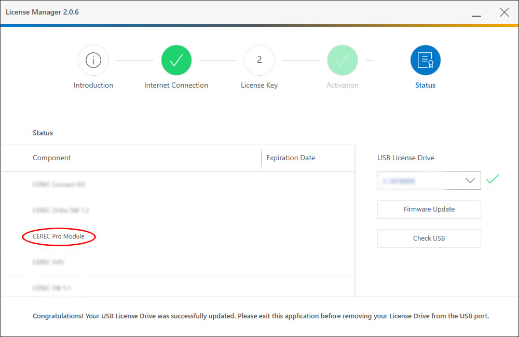The image size is (519, 337).
Task: Click the 'License Manager 2.0.6' window title
Action: (x=43, y=12)
